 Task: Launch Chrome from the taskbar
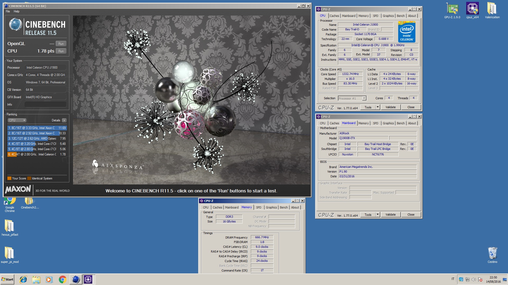(x=62, y=279)
